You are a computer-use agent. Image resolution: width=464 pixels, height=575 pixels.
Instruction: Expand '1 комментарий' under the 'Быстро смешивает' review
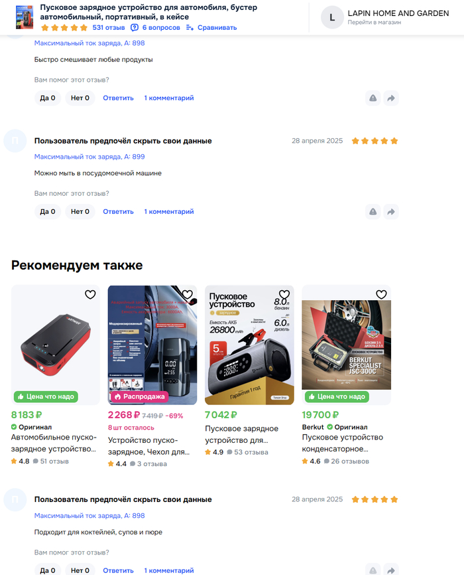(169, 98)
